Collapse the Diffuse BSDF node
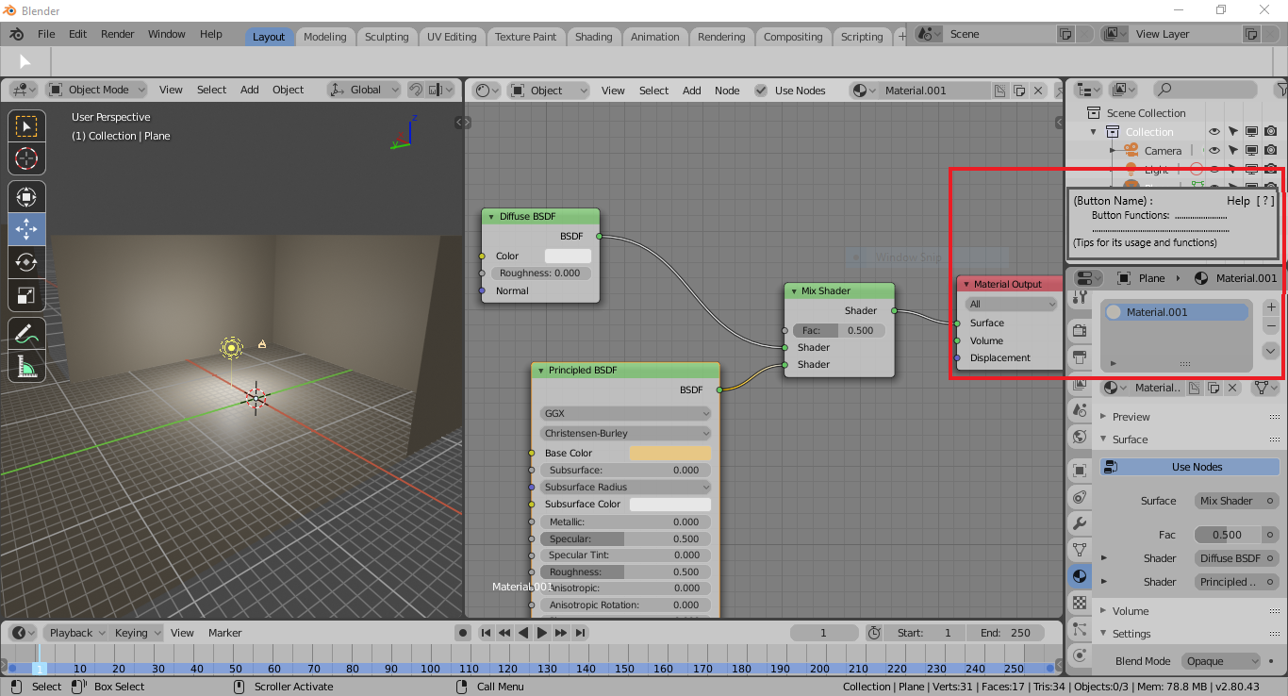The image size is (1288, 696). 491,217
